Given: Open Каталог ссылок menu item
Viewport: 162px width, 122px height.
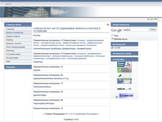Looking at the screenshot, I should pos(18,43).
